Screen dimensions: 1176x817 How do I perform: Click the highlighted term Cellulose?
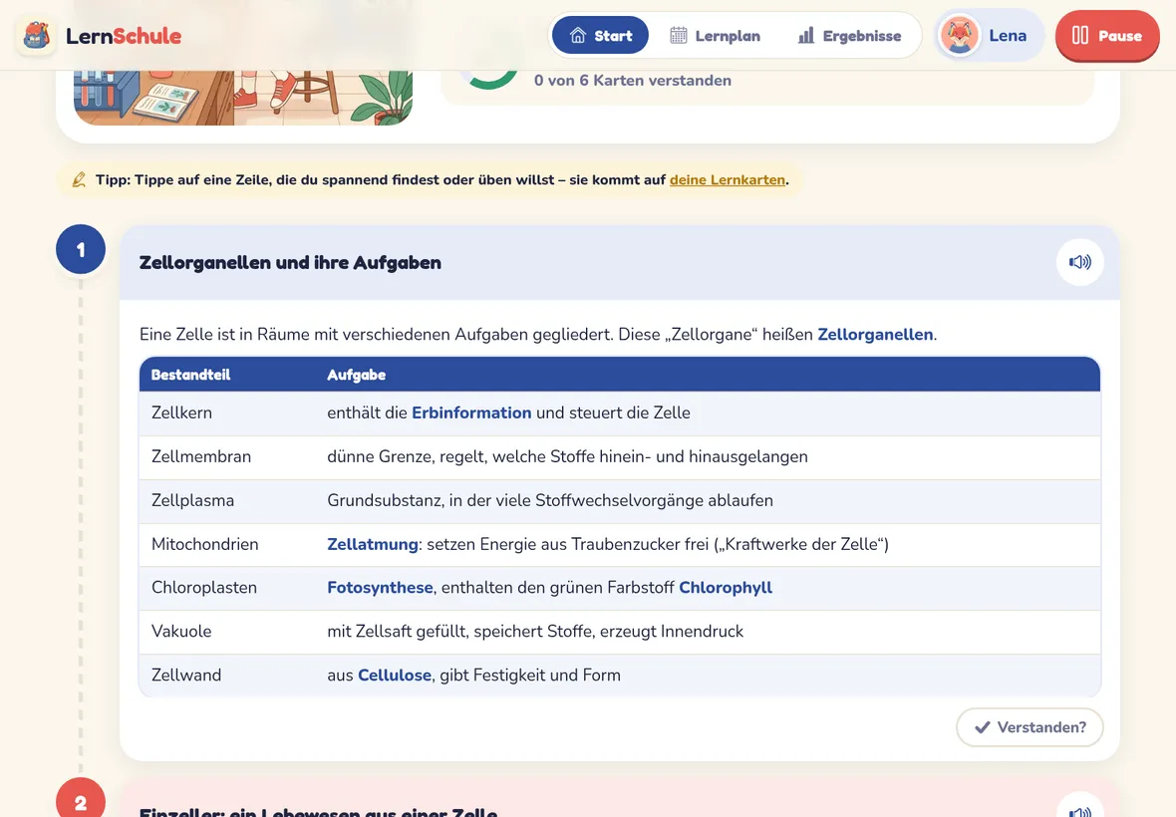(395, 676)
